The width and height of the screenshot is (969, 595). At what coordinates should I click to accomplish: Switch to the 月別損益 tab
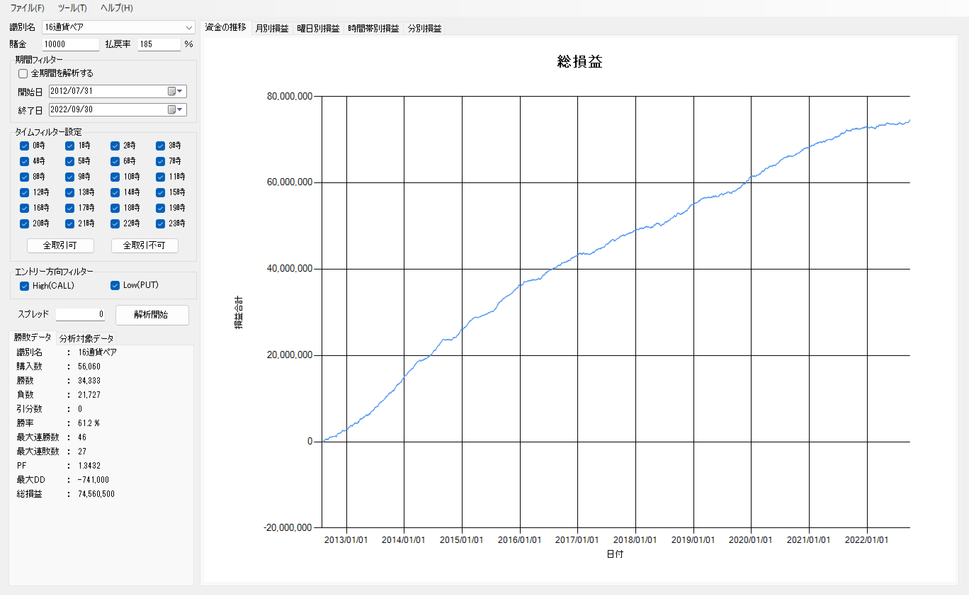click(x=272, y=28)
